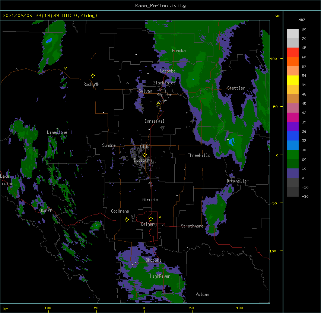Click the Okotoks city label
Screen dimensions: 321x313
pos(153,260)
